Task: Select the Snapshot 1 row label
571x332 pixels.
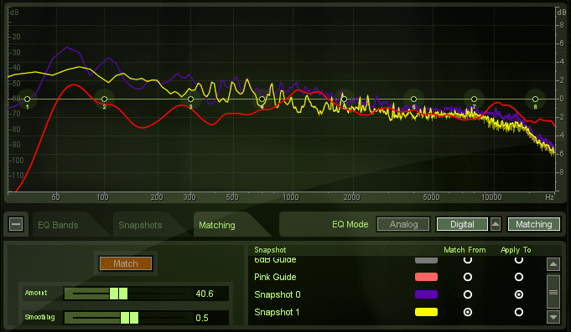Action: pyautogui.click(x=277, y=312)
